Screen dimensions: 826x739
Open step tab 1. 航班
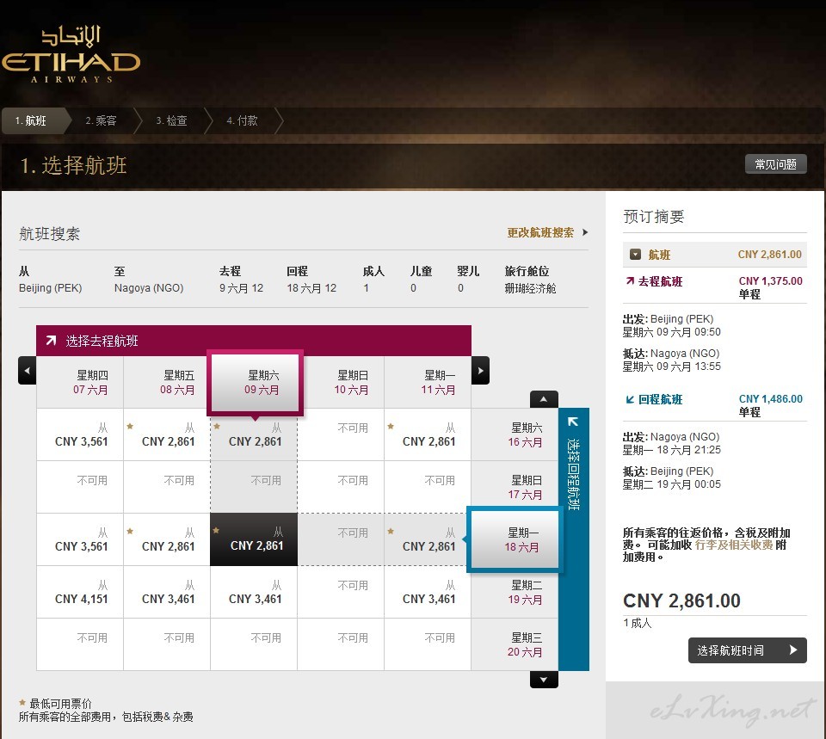(34, 120)
